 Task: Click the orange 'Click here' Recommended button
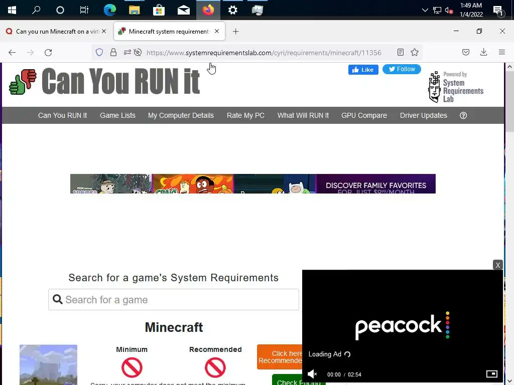(280, 357)
